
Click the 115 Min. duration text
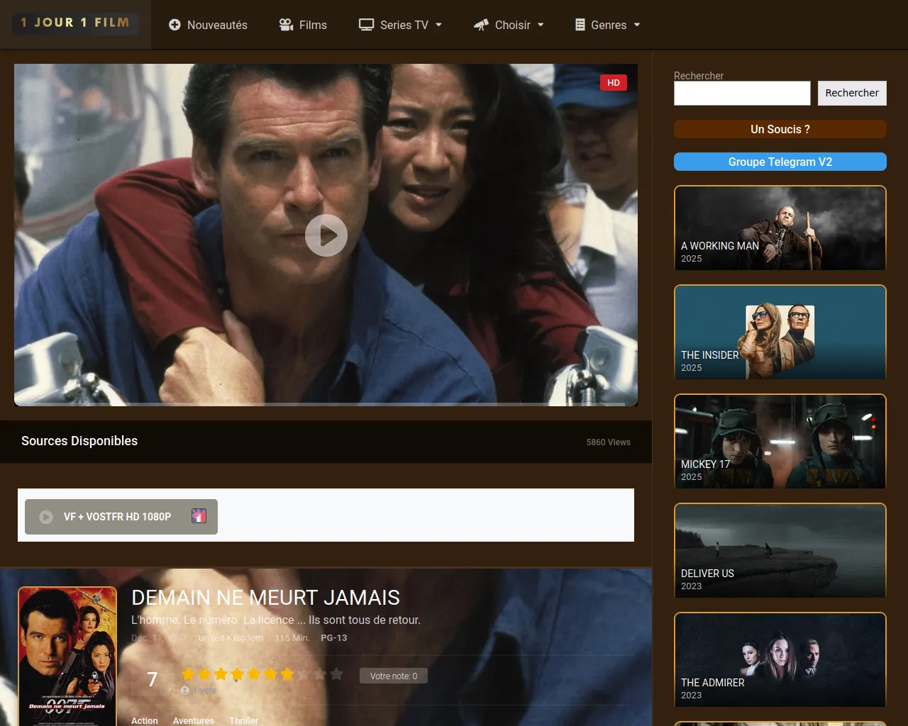pyautogui.click(x=292, y=638)
